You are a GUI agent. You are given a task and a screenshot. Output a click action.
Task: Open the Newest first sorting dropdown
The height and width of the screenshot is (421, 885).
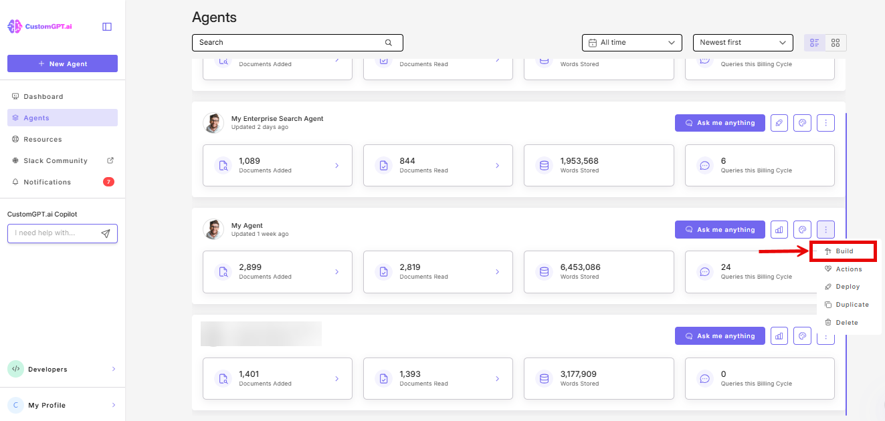743,42
